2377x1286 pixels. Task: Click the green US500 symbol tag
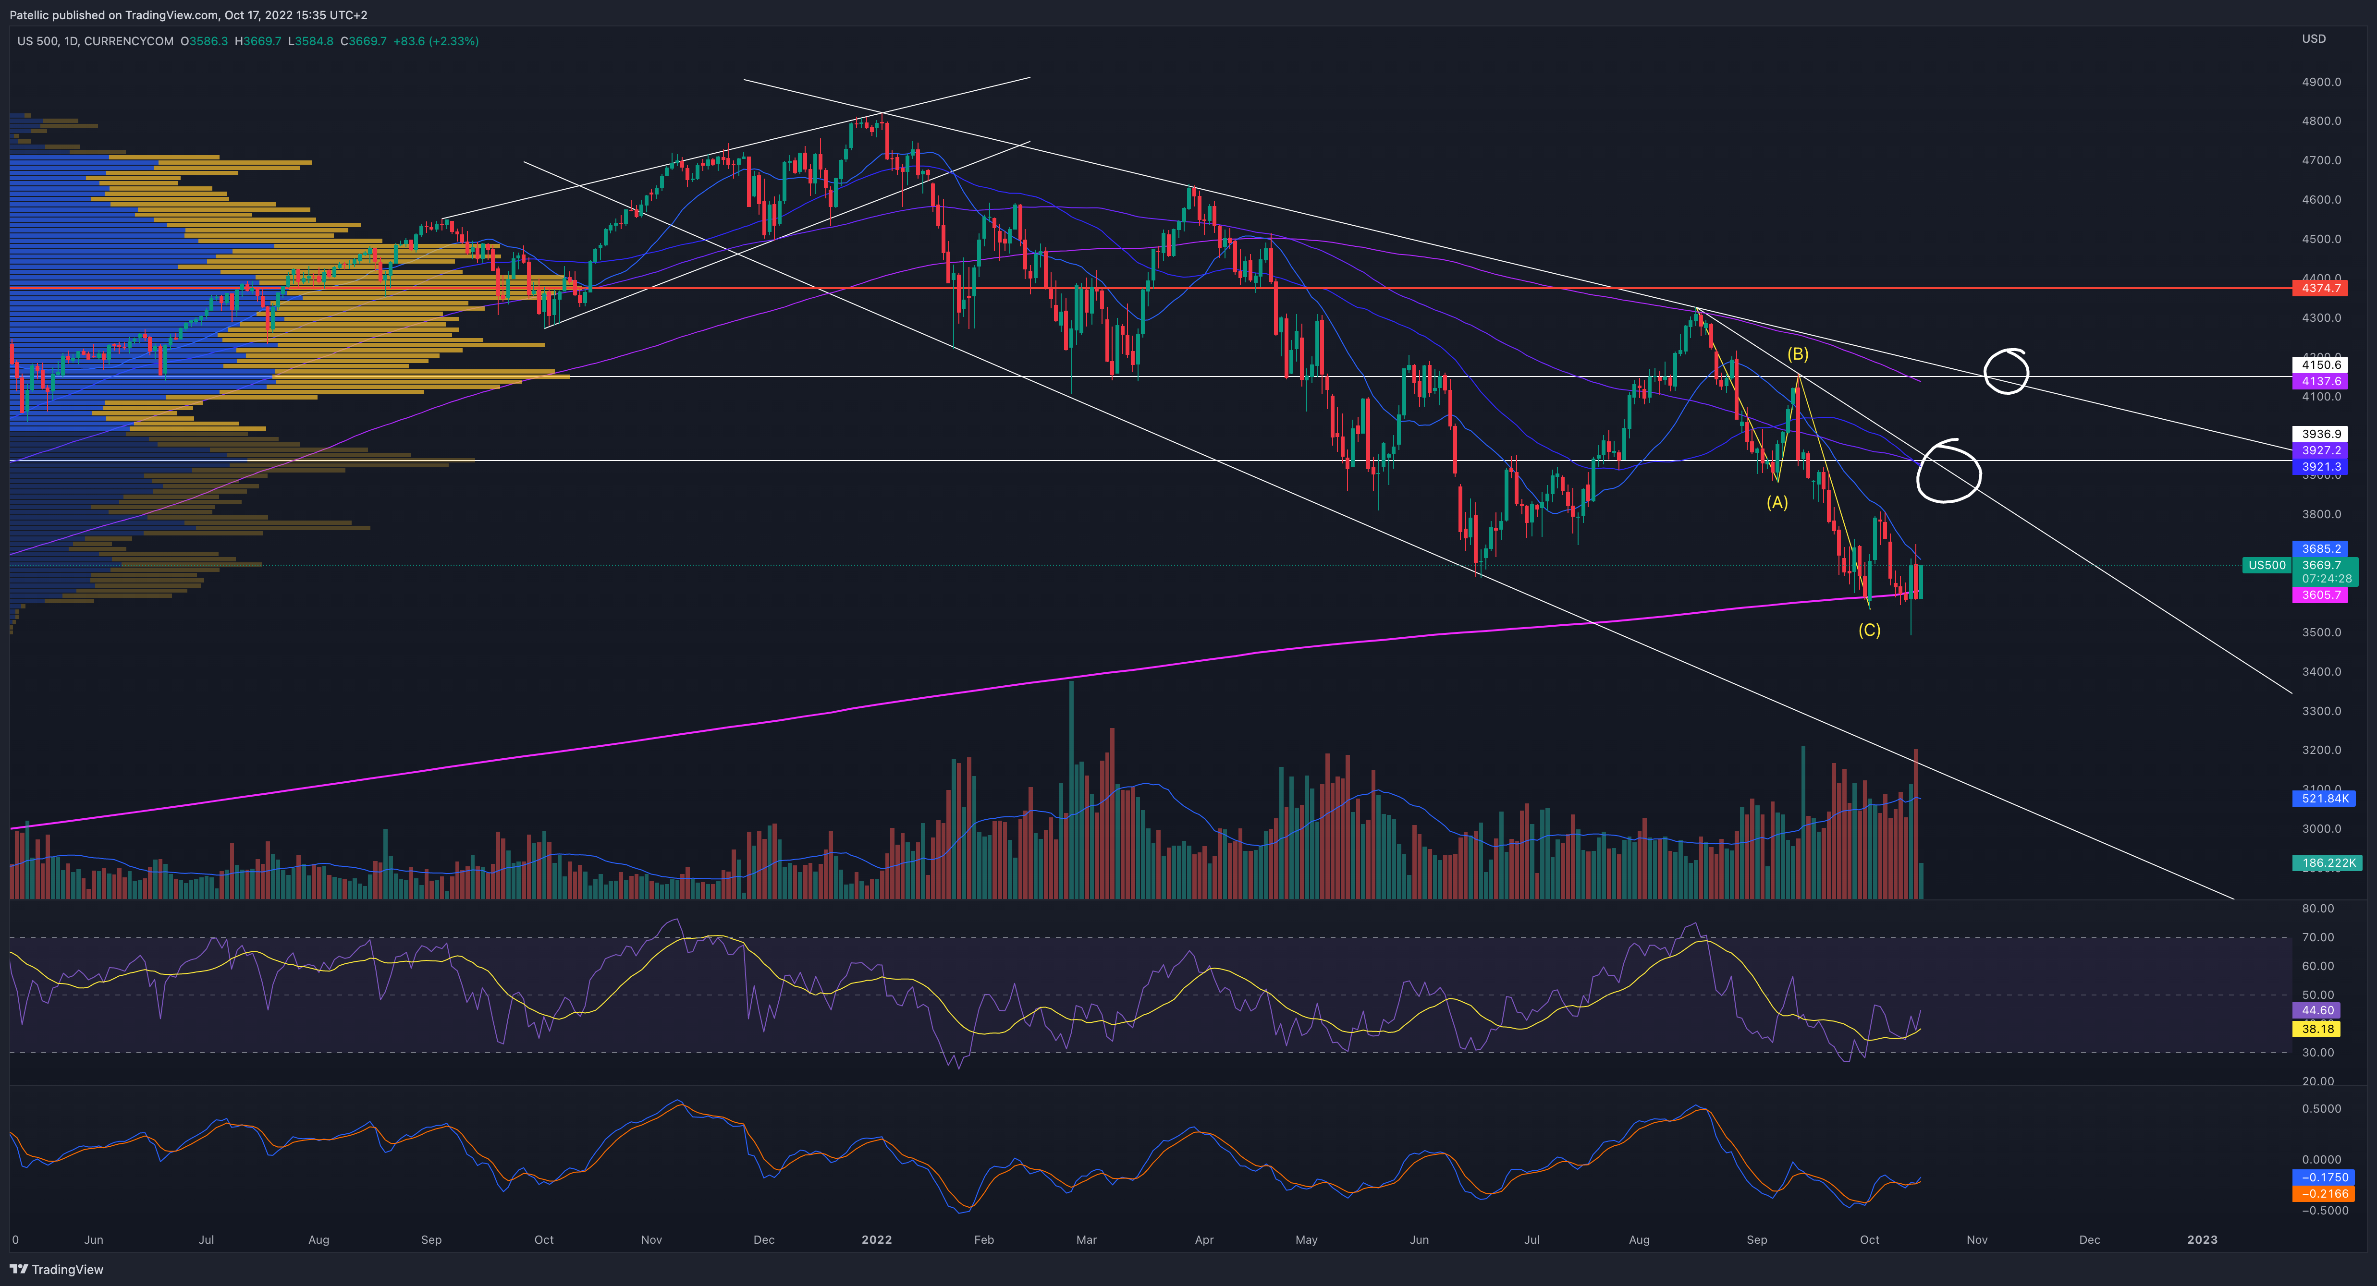pyautogui.click(x=2267, y=566)
